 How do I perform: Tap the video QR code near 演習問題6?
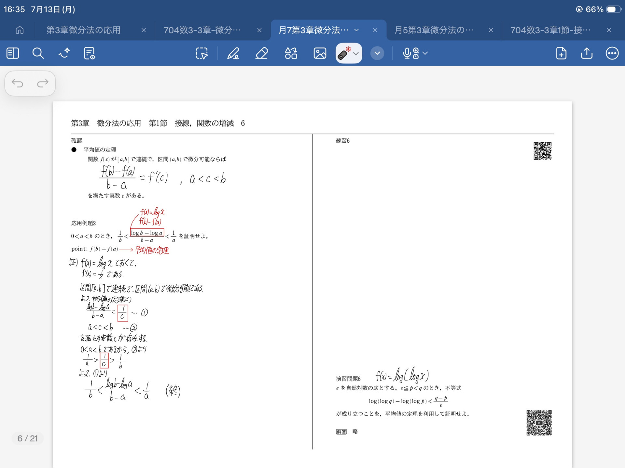(x=539, y=422)
